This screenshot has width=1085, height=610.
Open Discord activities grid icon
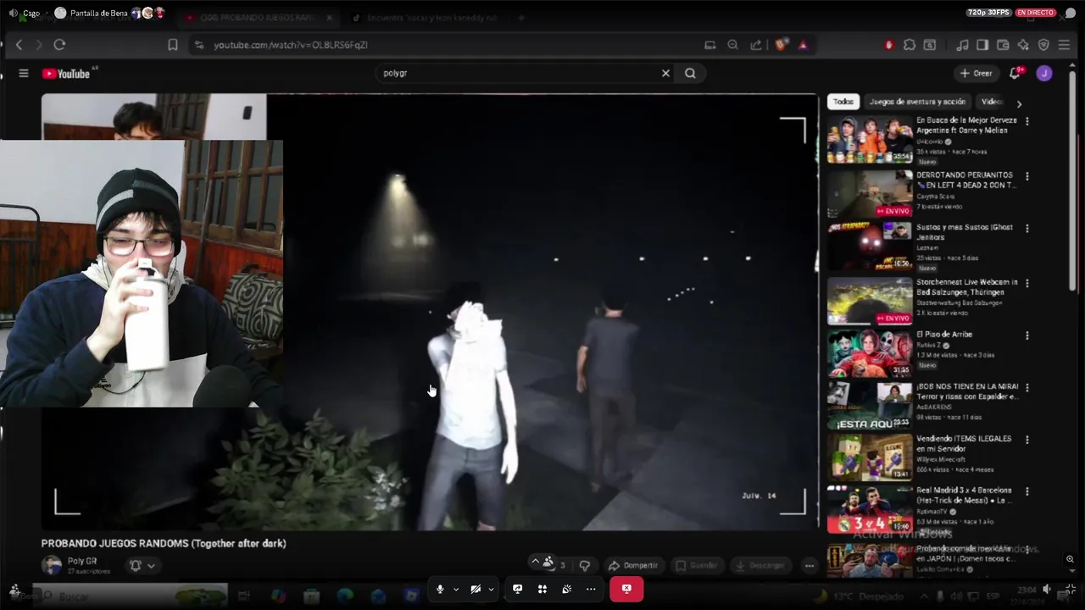click(542, 589)
